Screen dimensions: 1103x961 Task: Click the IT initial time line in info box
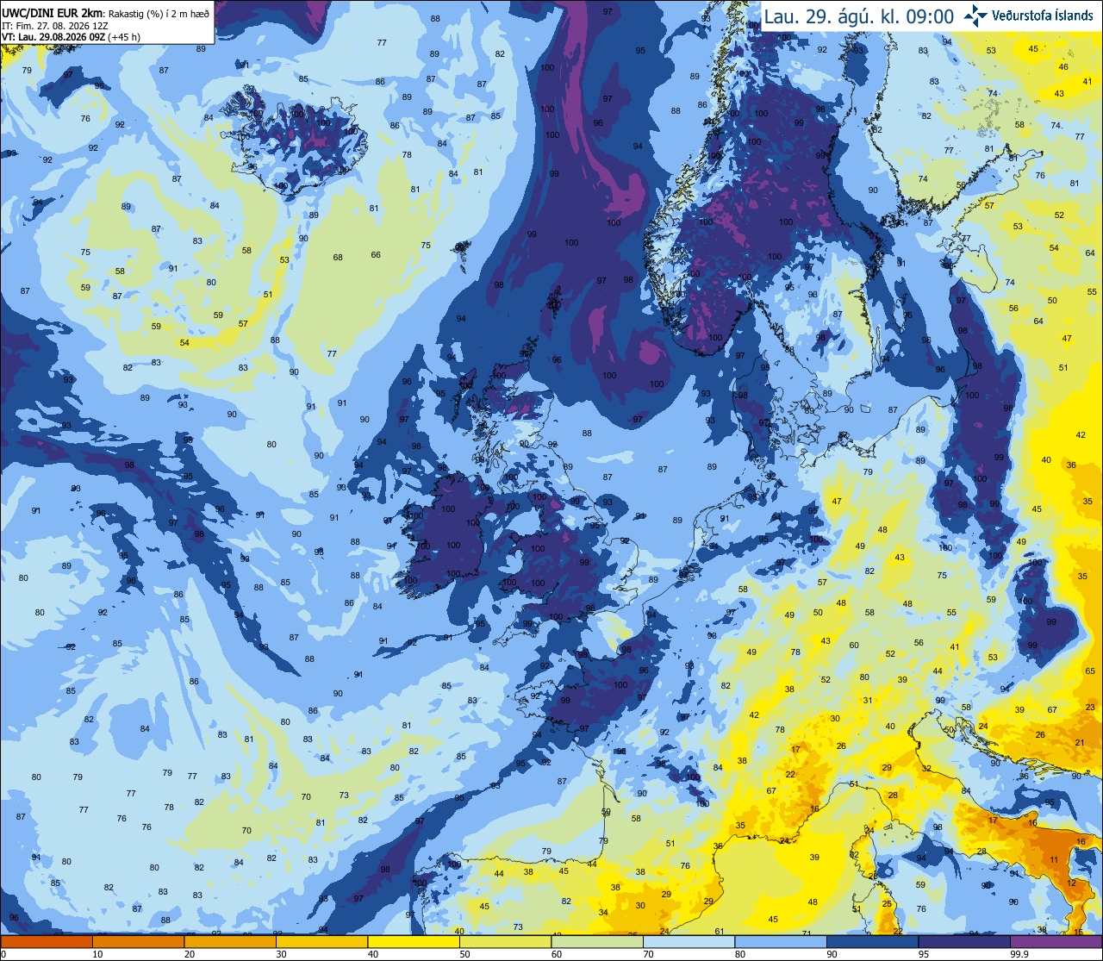55,25
